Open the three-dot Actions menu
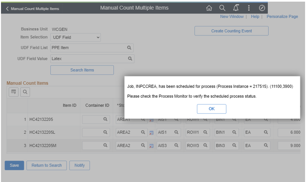This screenshot has height=182, width=308. [x=249, y=8]
